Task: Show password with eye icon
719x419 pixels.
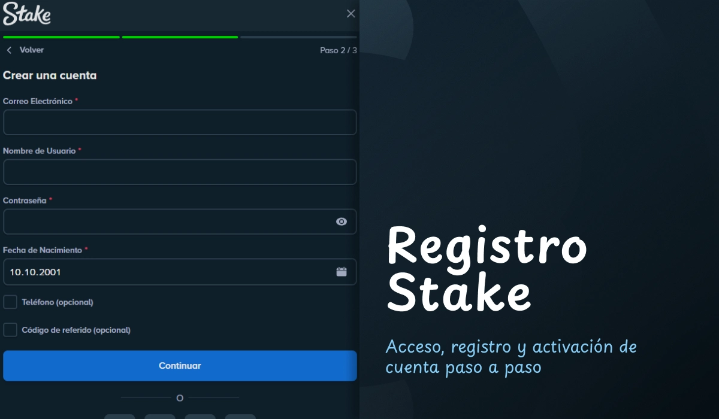Action: coord(342,221)
